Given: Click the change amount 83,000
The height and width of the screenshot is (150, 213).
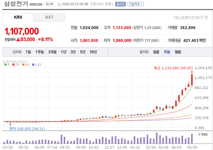Looking at the screenshot, I should 28,40.
